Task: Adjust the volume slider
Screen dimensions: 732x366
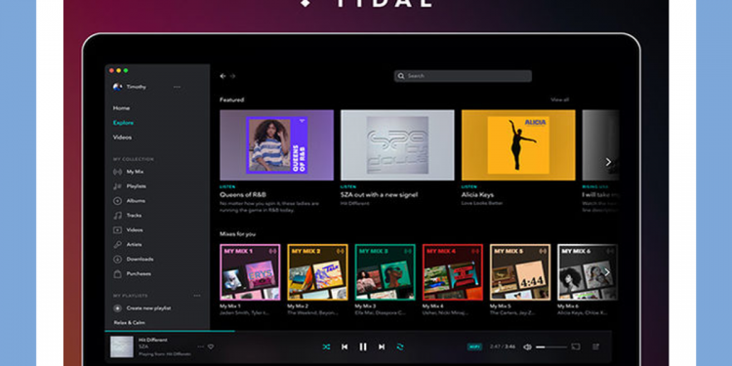Action: tap(551, 346)
